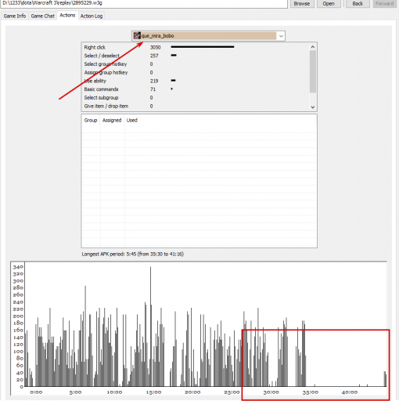Select the Give item / drop item row
The height and width of the screenshot is (401, 399).
(196, 107)
